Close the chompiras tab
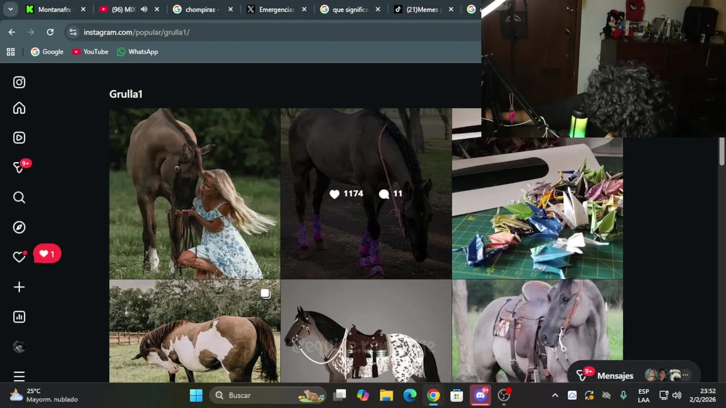 pyautogui.click(x=230, y=9)
